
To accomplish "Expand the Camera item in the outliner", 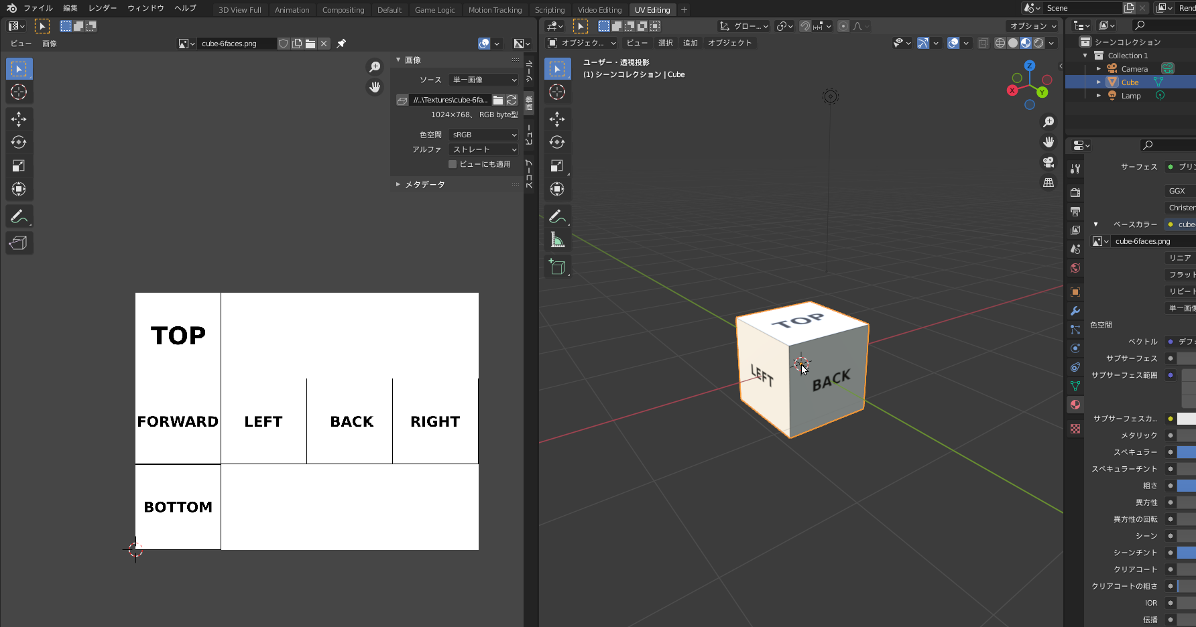I will click(1098, 69).
